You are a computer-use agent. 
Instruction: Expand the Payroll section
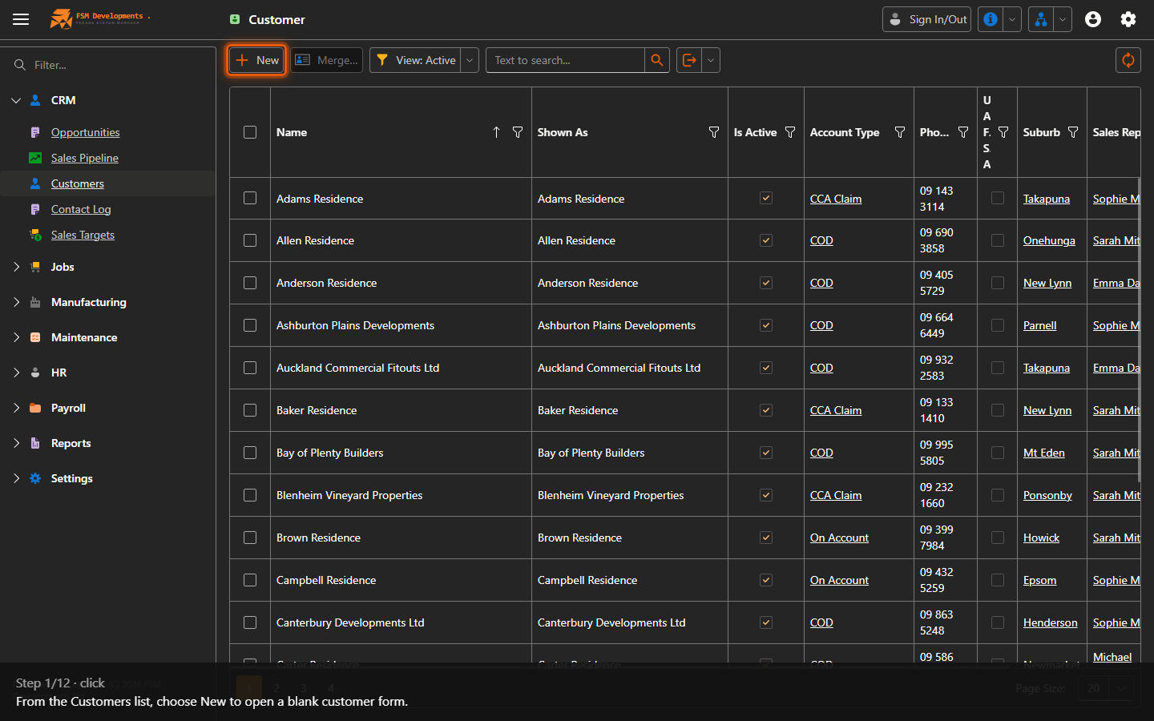(16, 408)
